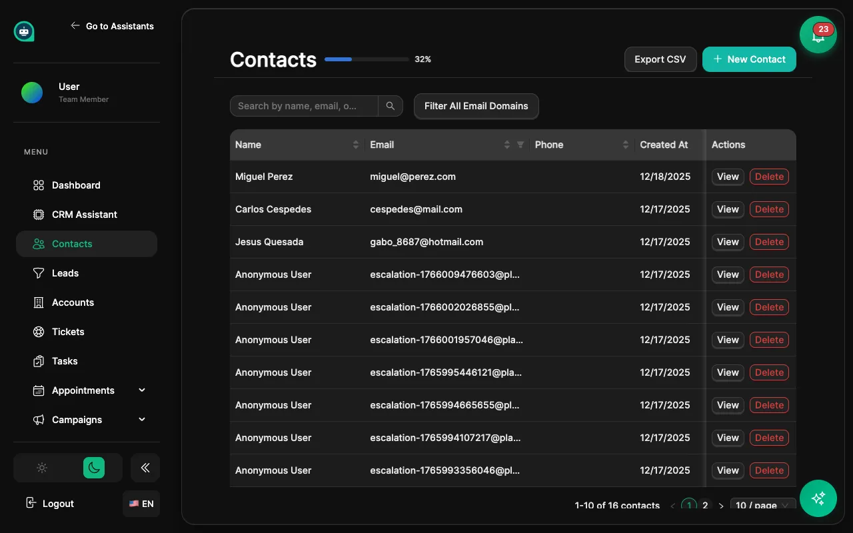Click the Campaigns megaphone icon
Image resolution: width=853 pixels, height=533 pixels.
click(x=39, y=420)
